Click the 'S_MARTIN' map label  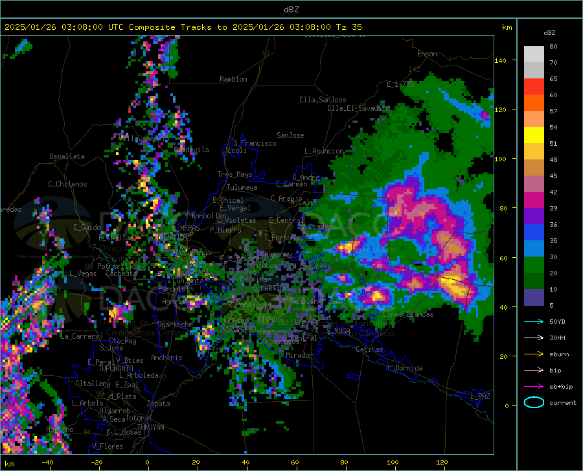click(268, 288)
